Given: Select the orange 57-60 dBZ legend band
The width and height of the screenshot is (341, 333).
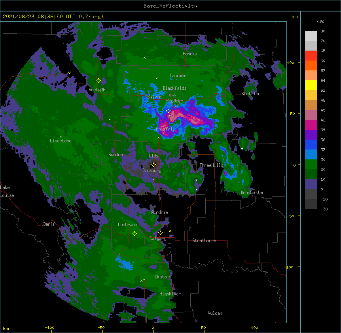Looking at the screenshot, I should point(311,65).
